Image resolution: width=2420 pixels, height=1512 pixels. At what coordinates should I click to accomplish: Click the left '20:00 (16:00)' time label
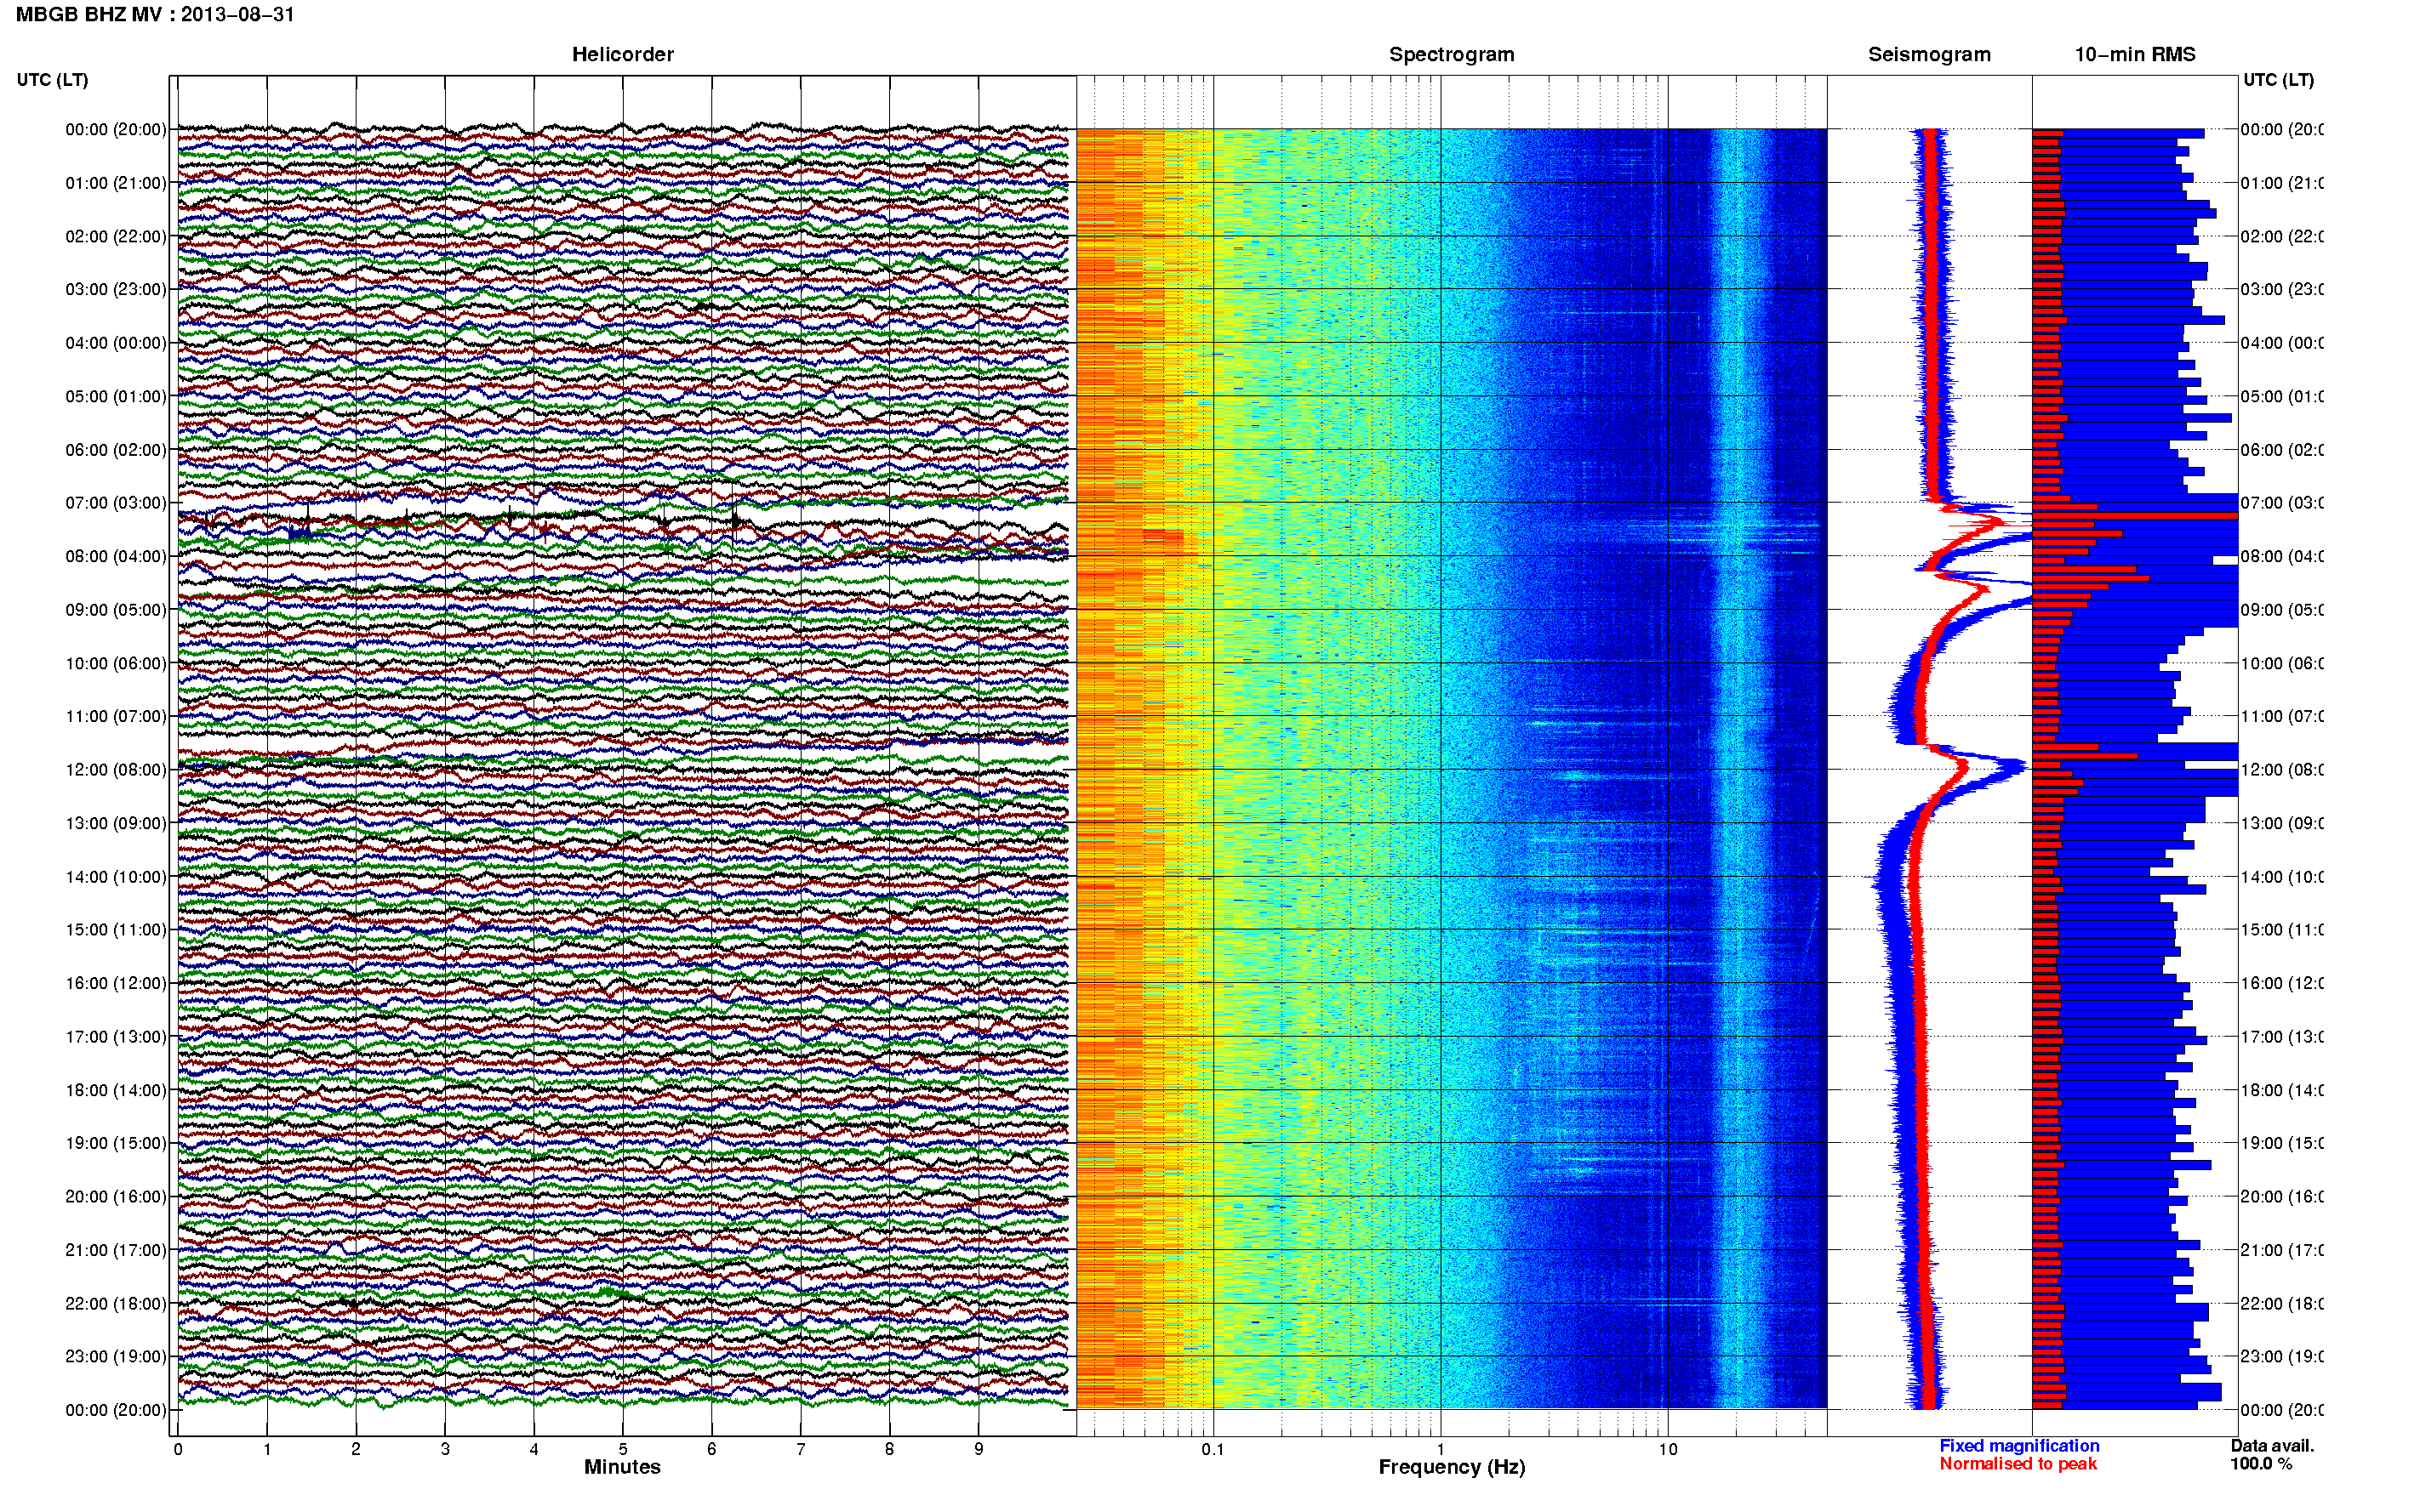[116, 1196]
